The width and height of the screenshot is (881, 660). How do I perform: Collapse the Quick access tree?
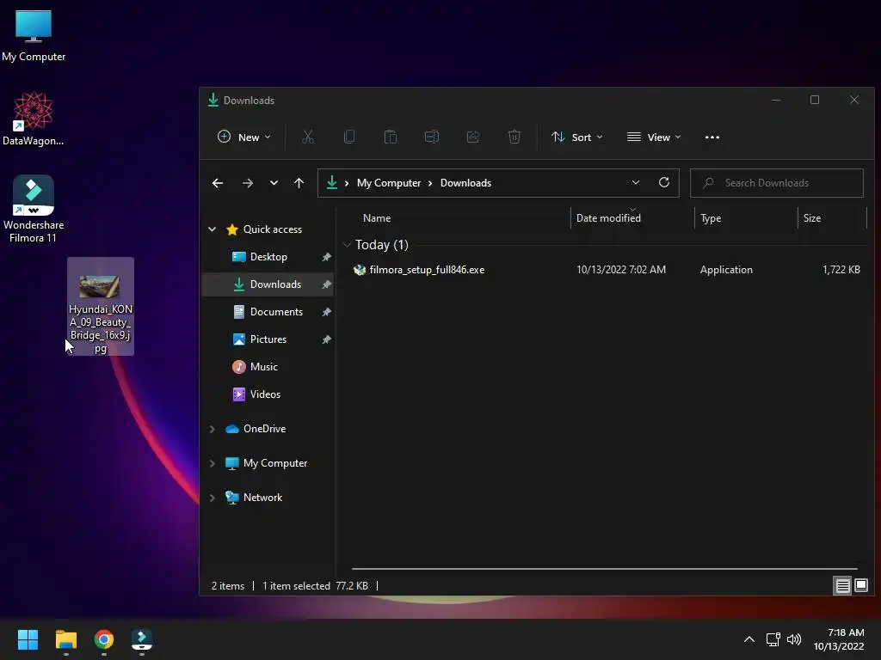213,229
